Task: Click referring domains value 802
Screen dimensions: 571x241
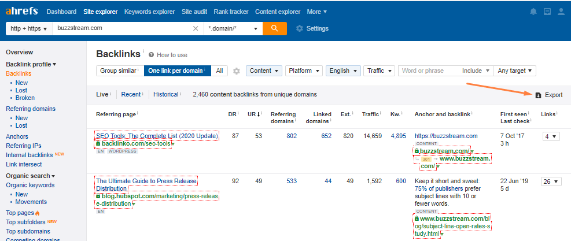Action: point(292,136)
